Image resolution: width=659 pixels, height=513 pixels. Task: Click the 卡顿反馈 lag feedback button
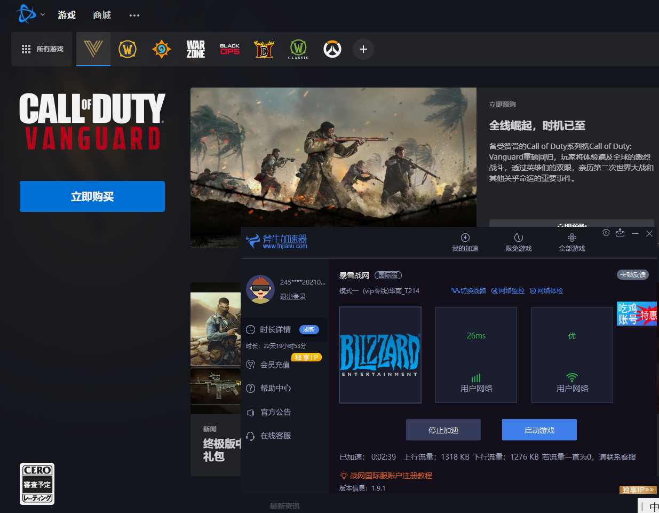tap(633, 275)
